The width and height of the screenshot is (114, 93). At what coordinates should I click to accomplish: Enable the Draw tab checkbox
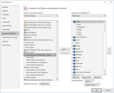(74, 43)
